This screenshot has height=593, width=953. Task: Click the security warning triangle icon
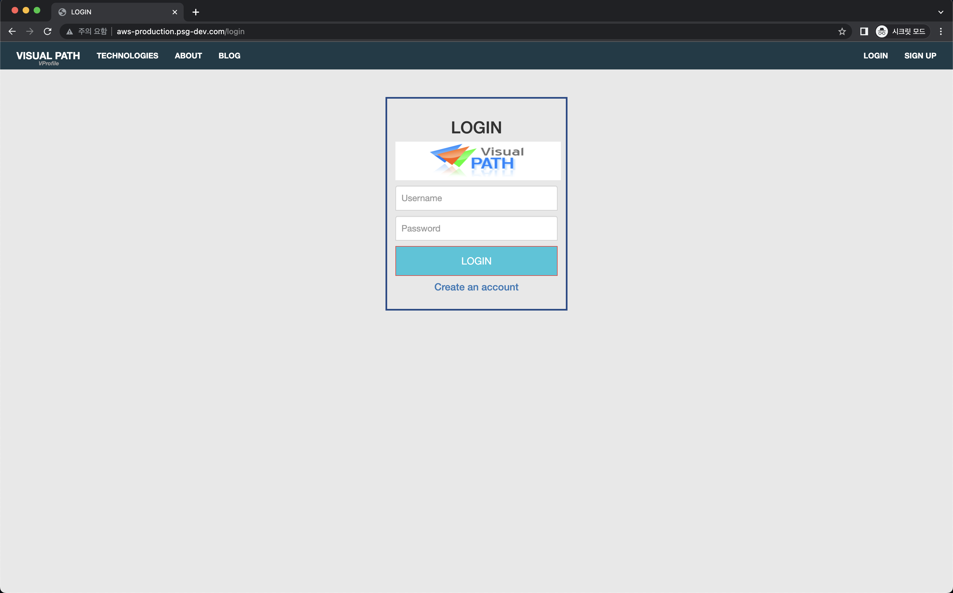pos(69,32)
